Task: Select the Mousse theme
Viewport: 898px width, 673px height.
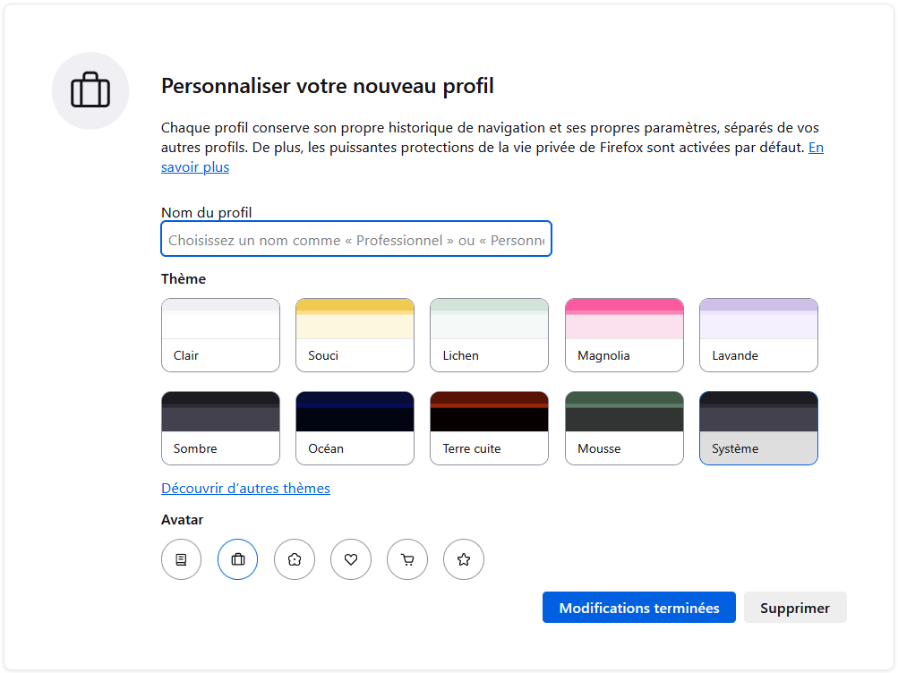Action: [x=623, y=428]
